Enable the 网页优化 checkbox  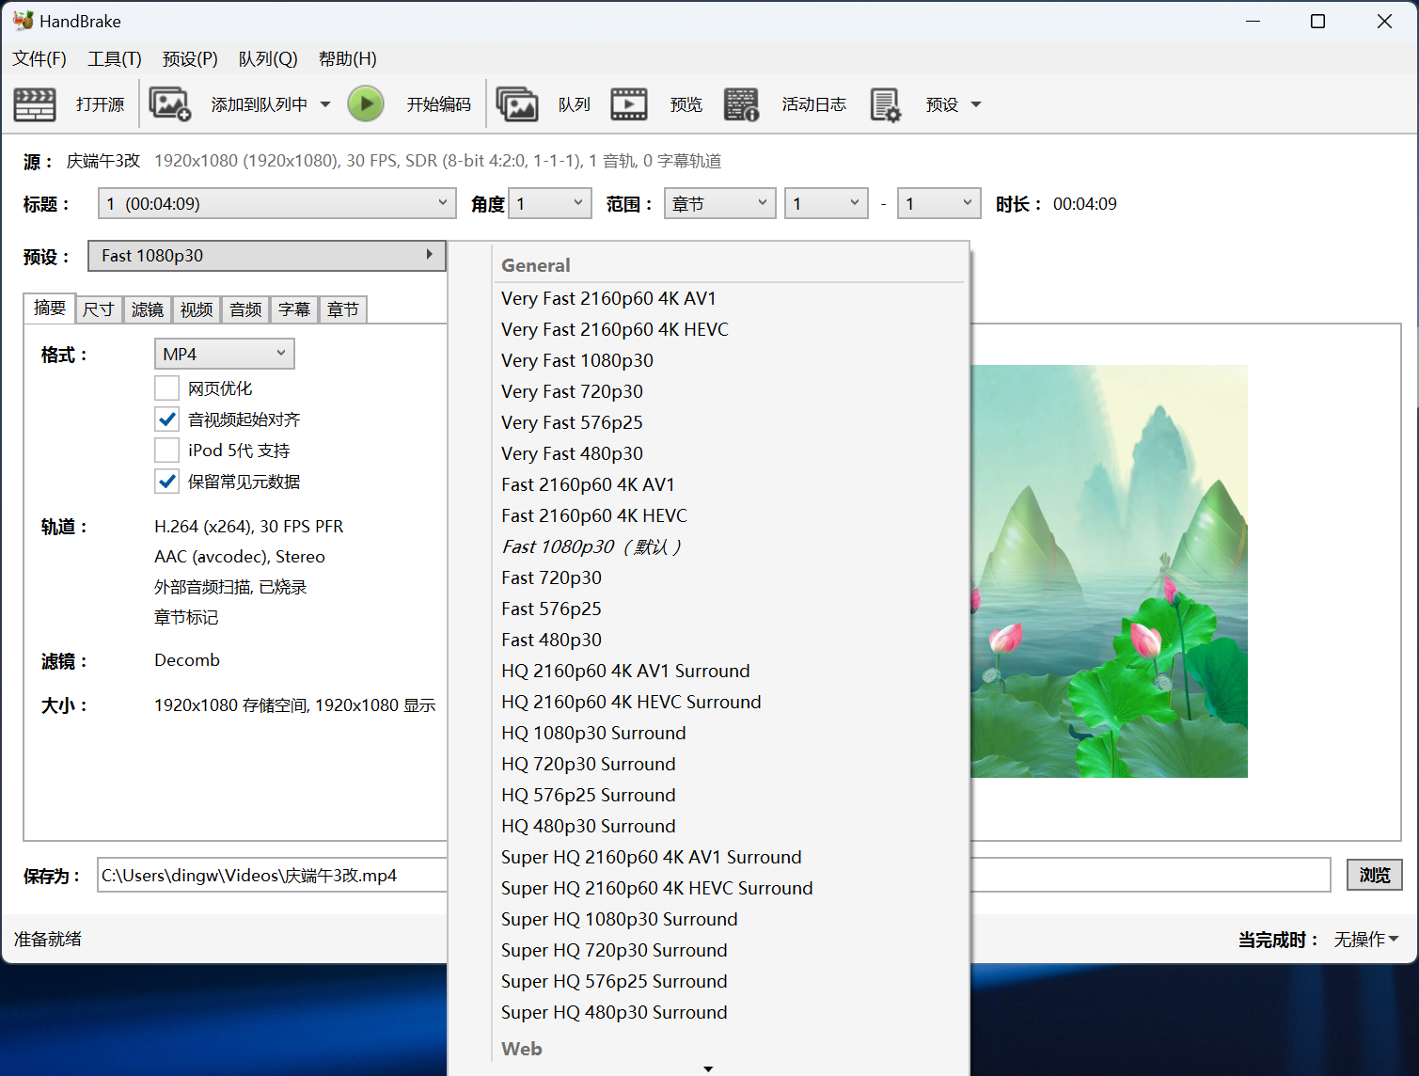pyautogui.click(x=167, y=388)
